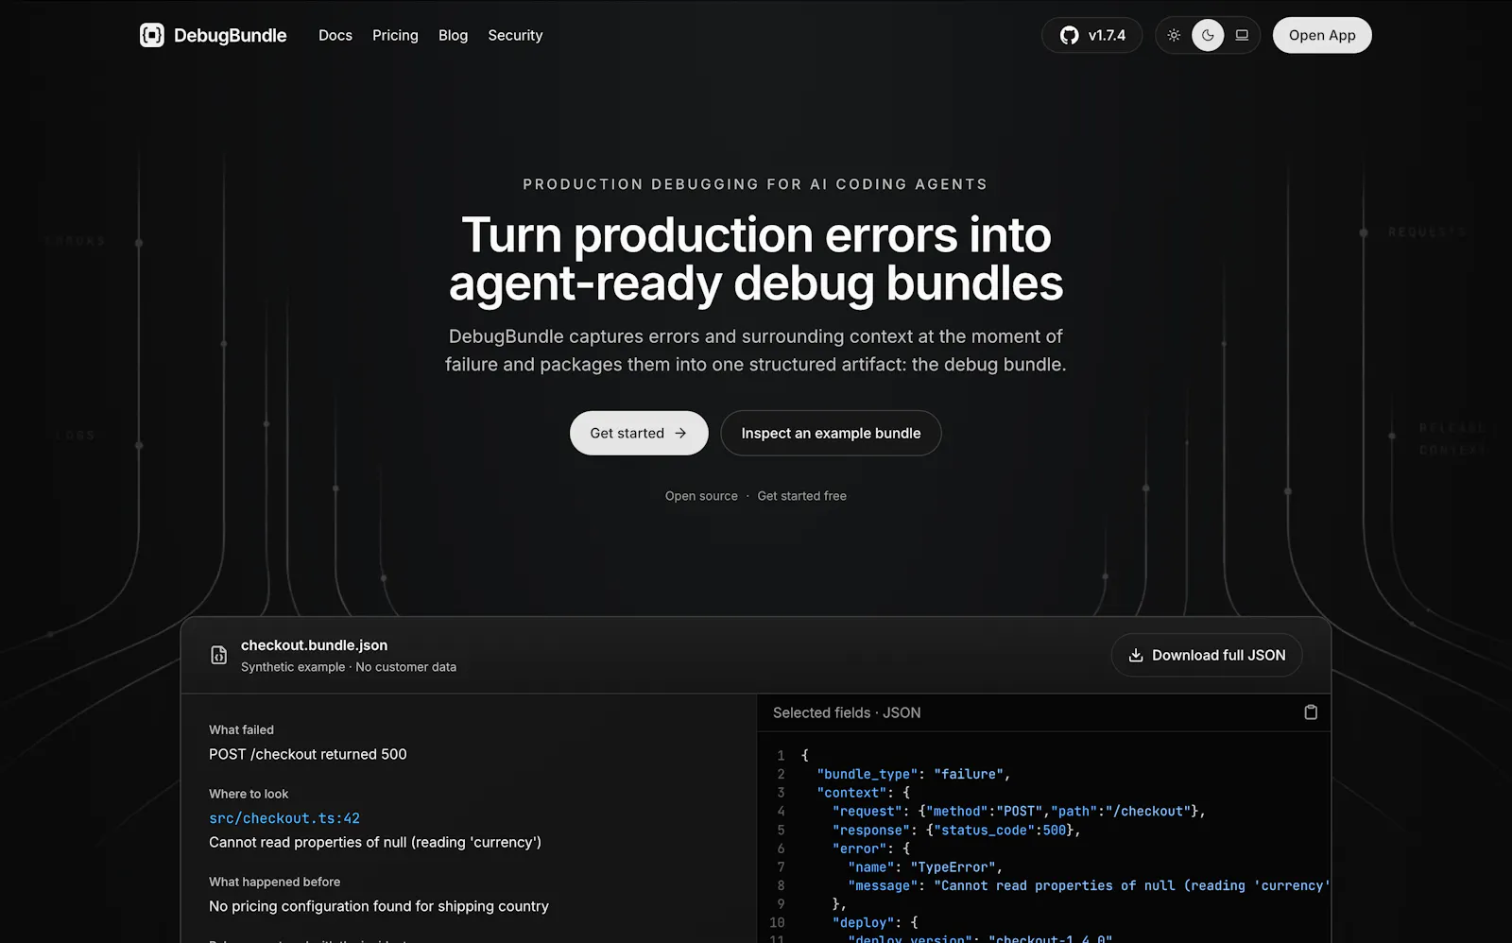Click the checkout.bundle.json file name
Screen dimensions: 1512x943
(314, 645)
